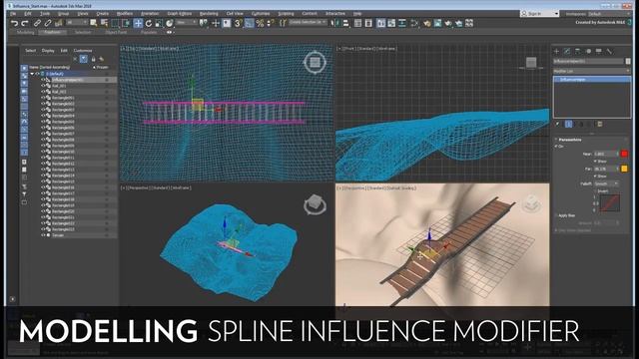Viewport: 639px width, 359px height.
Task: Open Scene Explorer Customize menu
Action: point(83,51)
